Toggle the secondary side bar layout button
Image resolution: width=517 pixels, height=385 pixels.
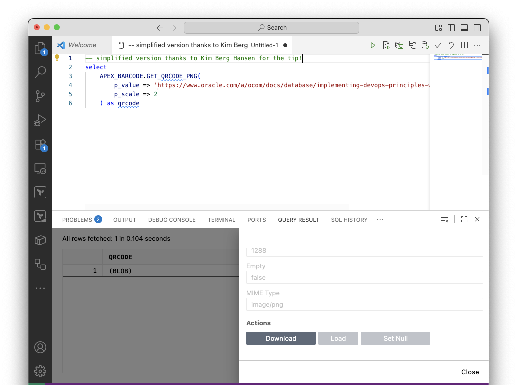click(x=477, y=28)
